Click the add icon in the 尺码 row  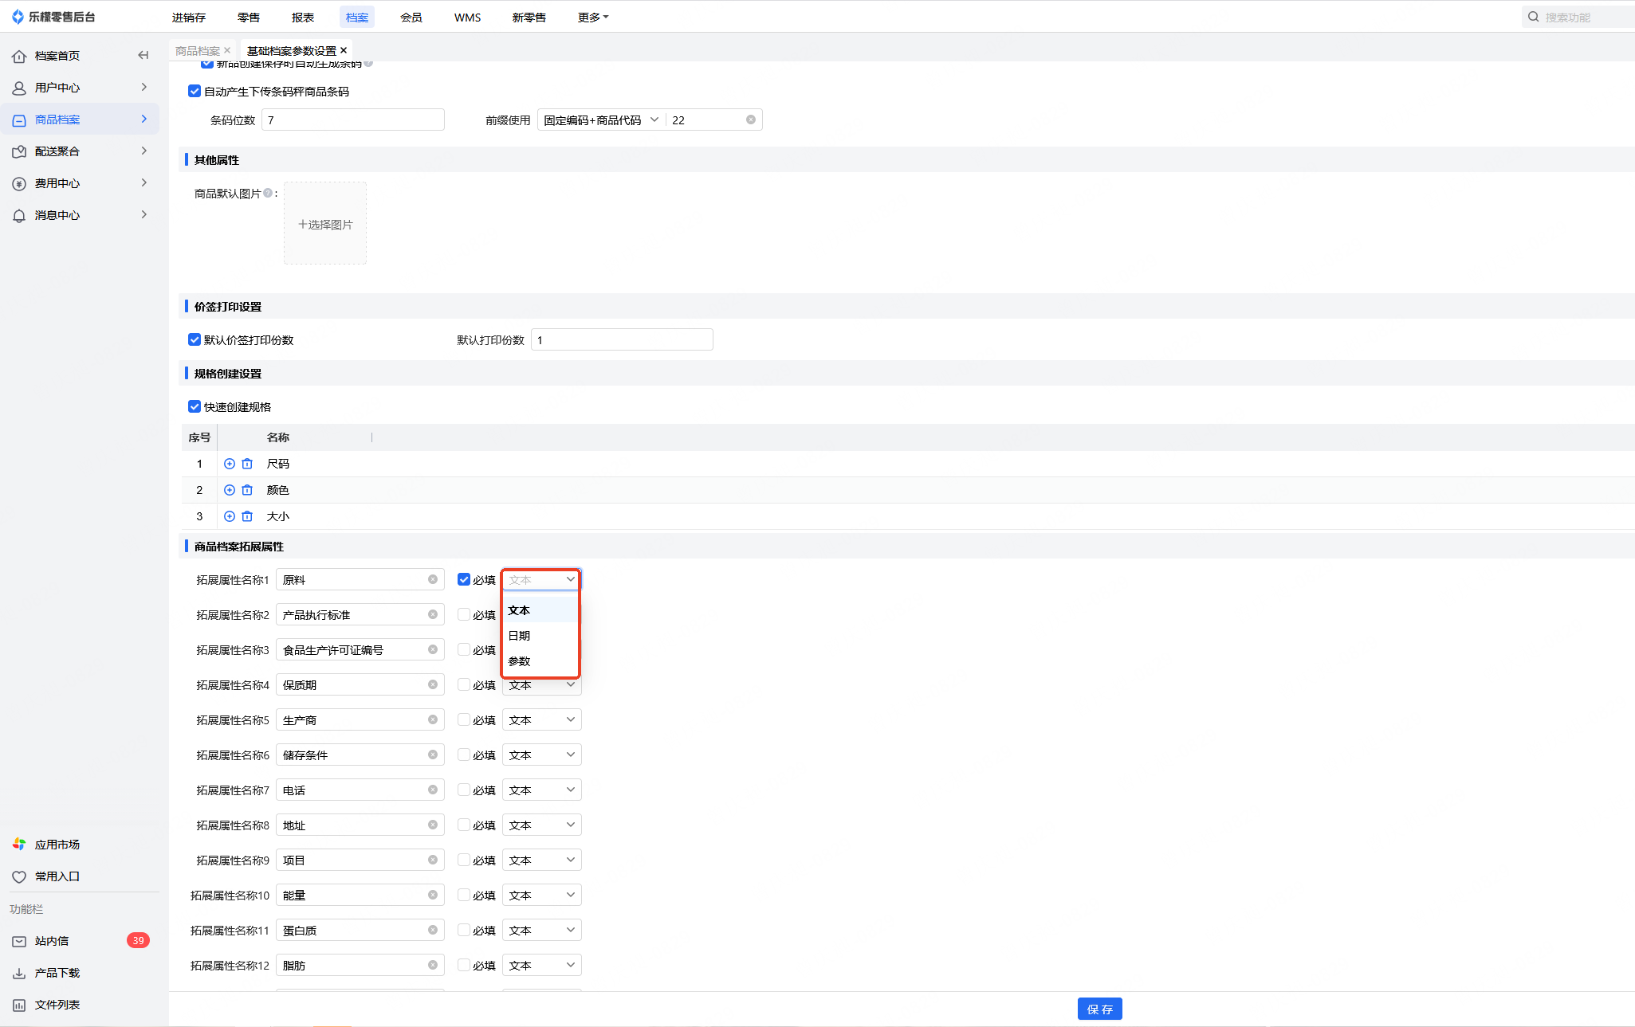[x=230, y=464]
